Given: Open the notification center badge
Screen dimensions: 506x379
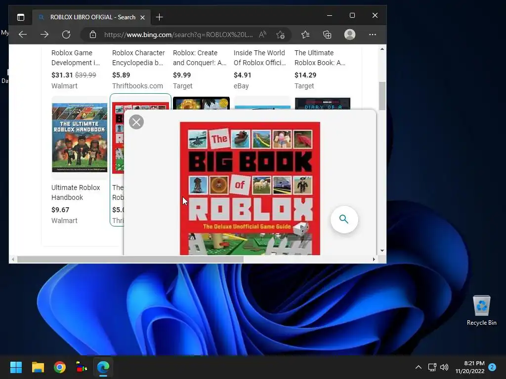Looking at the screenshot, I should [492, 367].
